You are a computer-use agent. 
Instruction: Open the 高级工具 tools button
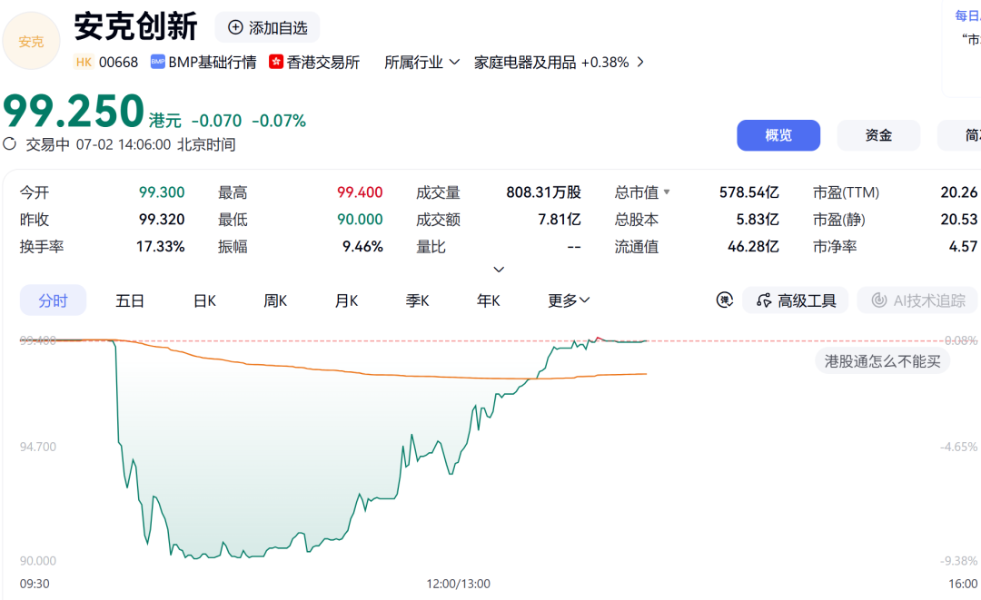point(795,300)
